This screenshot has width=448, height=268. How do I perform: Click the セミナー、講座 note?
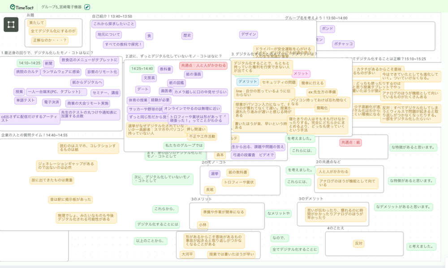click(x=105, y=93)
